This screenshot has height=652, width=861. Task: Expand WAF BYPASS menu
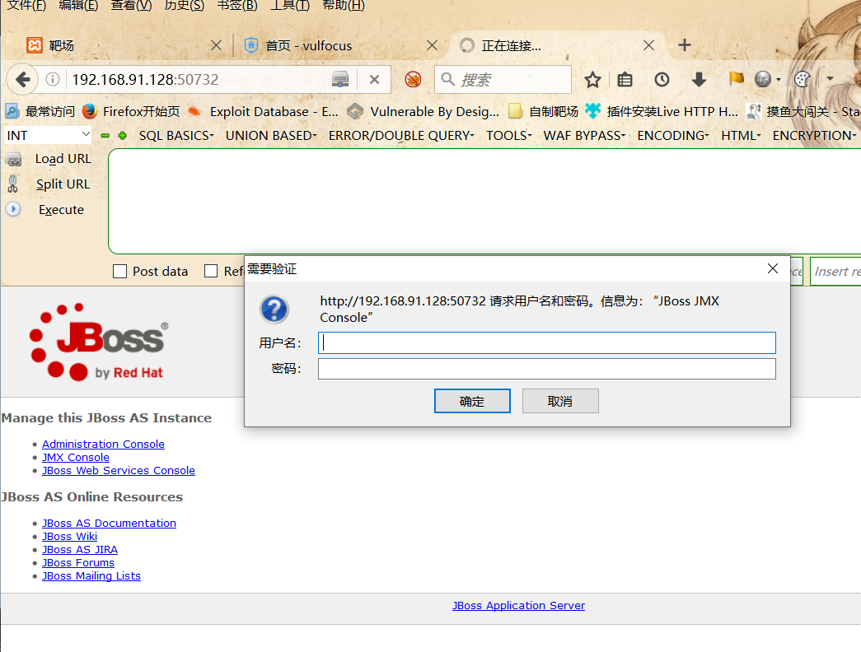(584, 136)
